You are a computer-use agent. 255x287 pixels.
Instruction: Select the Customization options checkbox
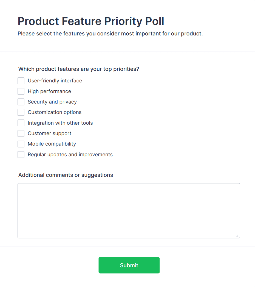pos(21,112)
